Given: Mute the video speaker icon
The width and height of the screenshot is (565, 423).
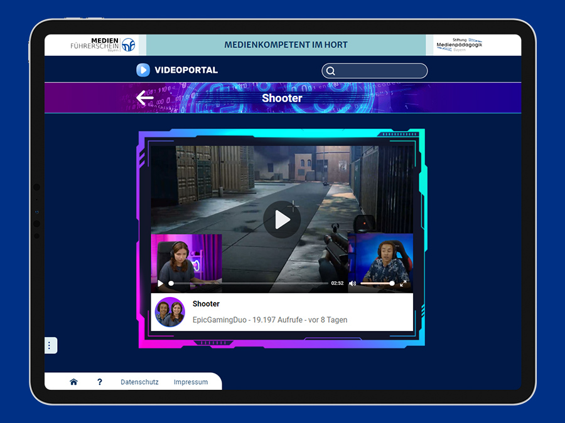Looking at the screenshot, I should click(x=352, y=283).
